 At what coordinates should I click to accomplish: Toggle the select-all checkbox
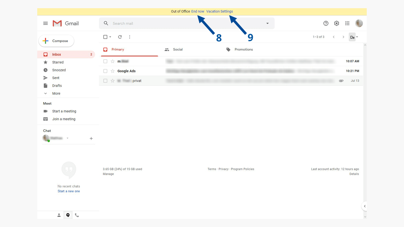pyautogui.click(x=105, y=37)
